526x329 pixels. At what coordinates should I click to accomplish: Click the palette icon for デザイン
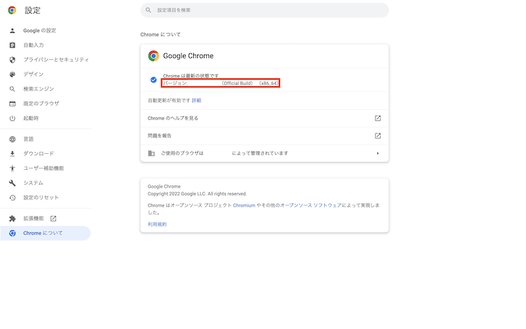[12, 74]
